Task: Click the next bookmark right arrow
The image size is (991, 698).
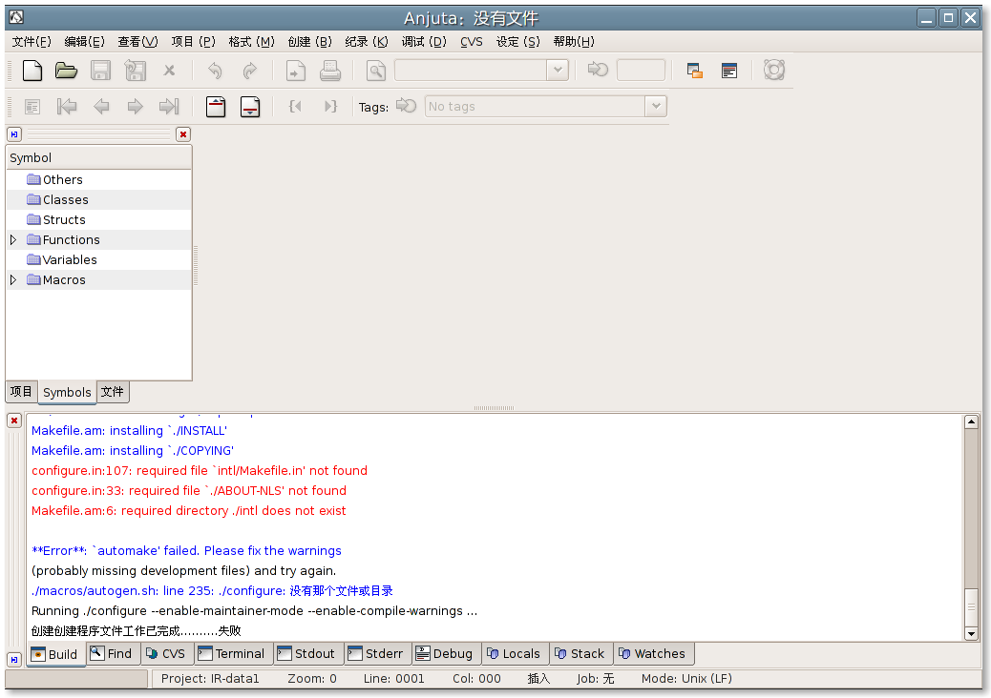Action: click(x=136, y=107)
